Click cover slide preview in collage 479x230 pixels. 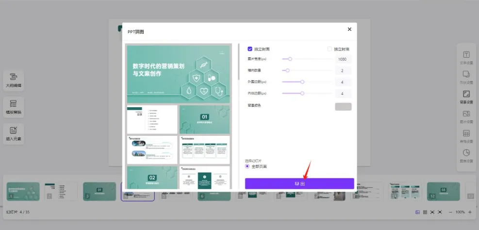click(179, 74)
